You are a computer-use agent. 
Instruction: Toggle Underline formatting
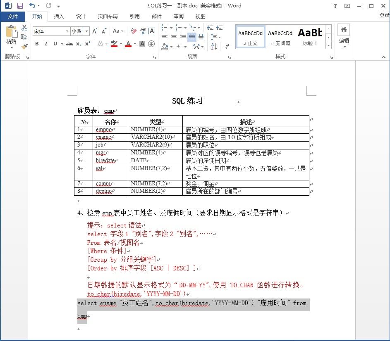[55, 44]
